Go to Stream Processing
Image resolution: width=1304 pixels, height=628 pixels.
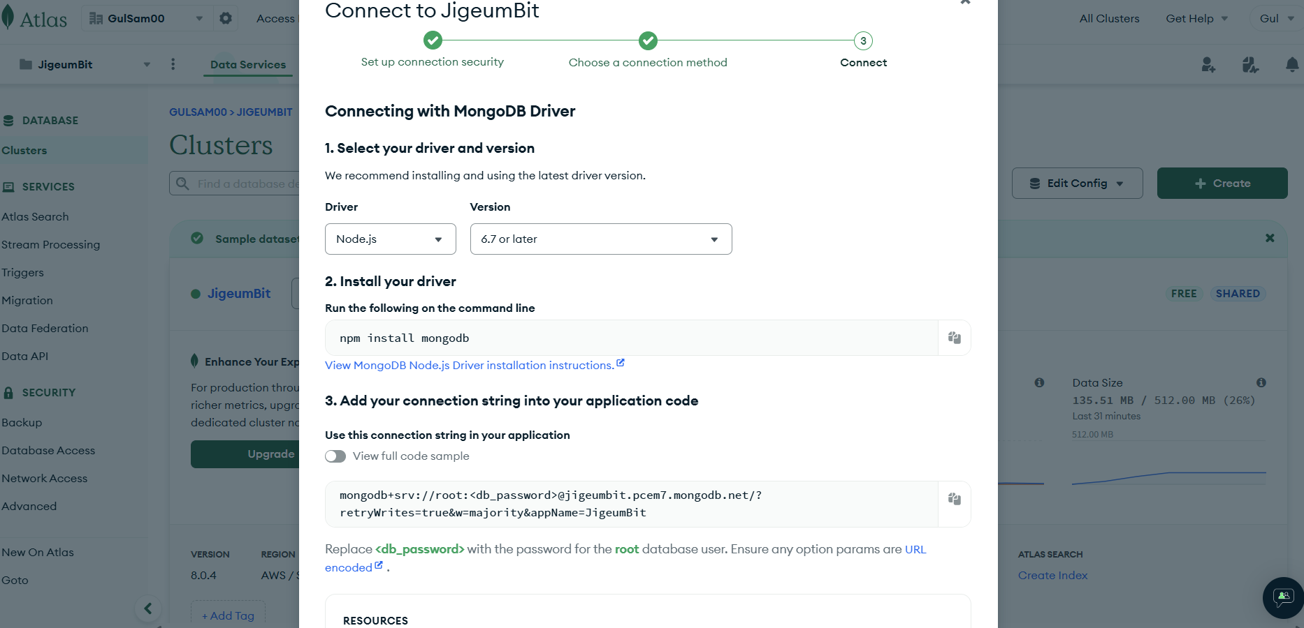50,244
